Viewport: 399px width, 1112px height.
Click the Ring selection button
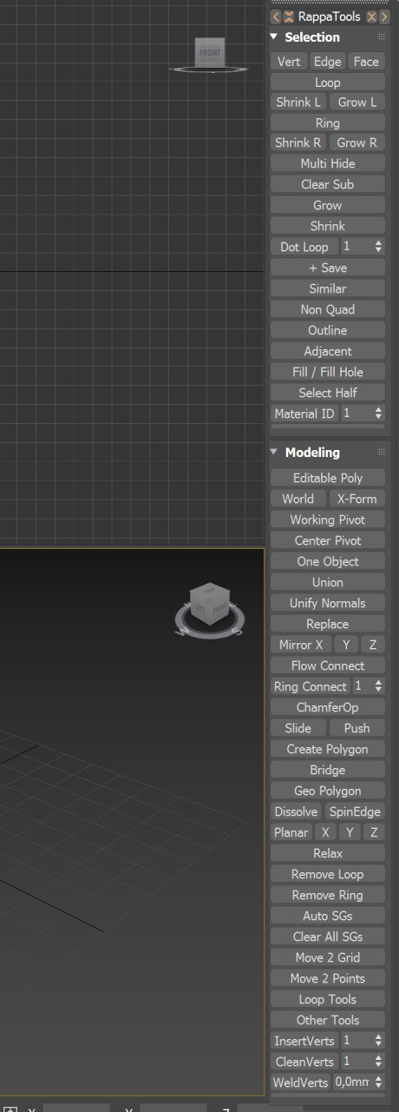pos(328,123)
